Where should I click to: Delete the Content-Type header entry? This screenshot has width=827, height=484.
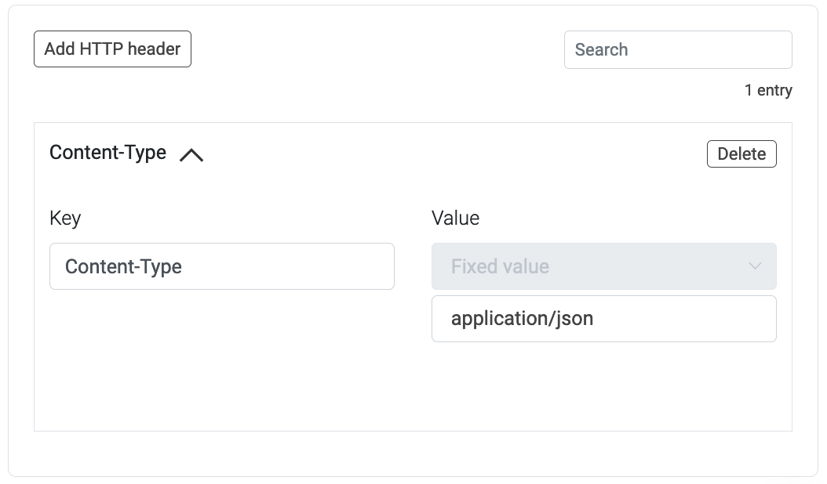click(741, 154)
